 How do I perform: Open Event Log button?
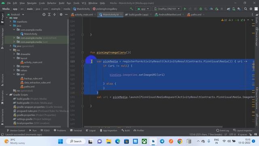[x=223, y=131]
